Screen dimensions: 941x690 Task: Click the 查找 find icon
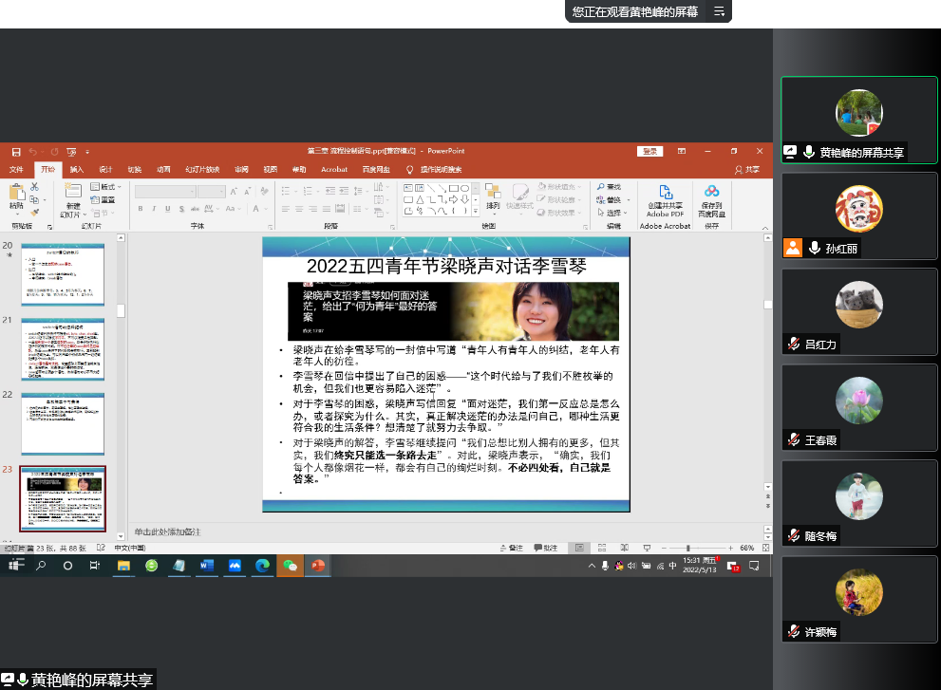coord(608,187)
